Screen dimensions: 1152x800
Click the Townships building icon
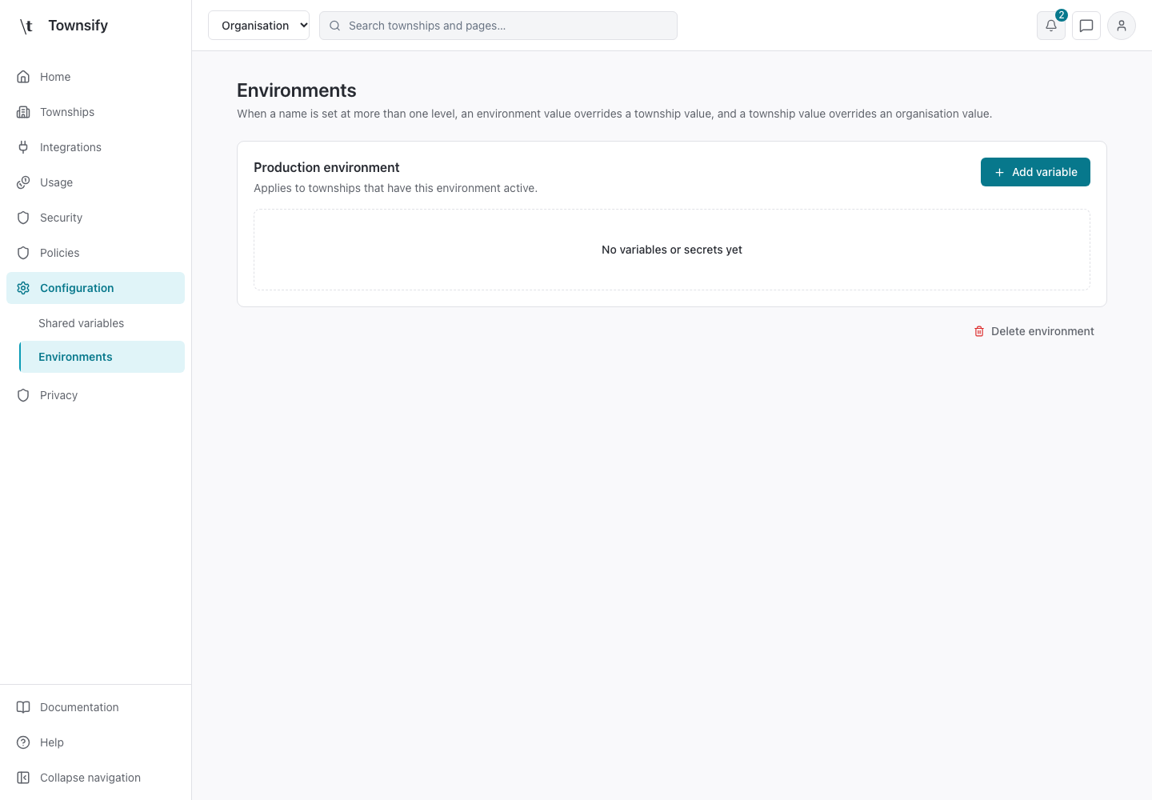tap(23, 112)
